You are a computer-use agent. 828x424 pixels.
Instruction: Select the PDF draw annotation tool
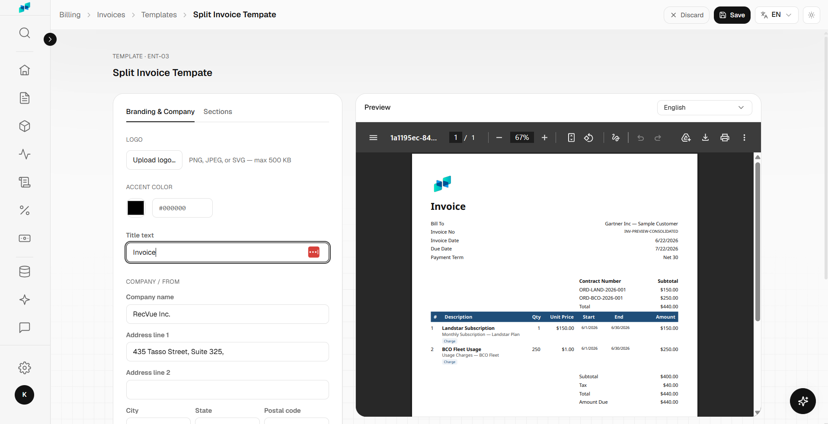click(x=616, y=138)
